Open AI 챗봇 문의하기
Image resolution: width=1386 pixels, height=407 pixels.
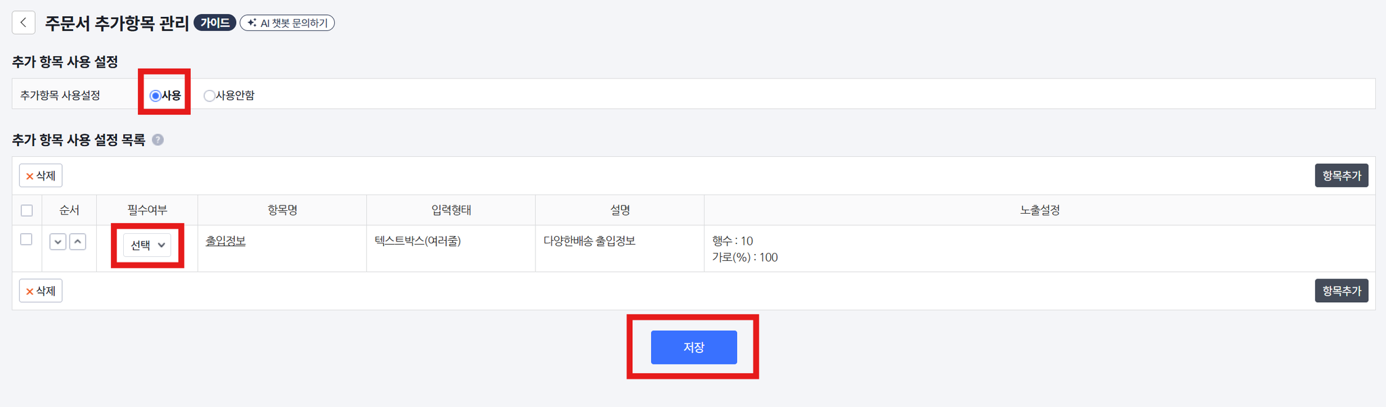pos(288,23)
